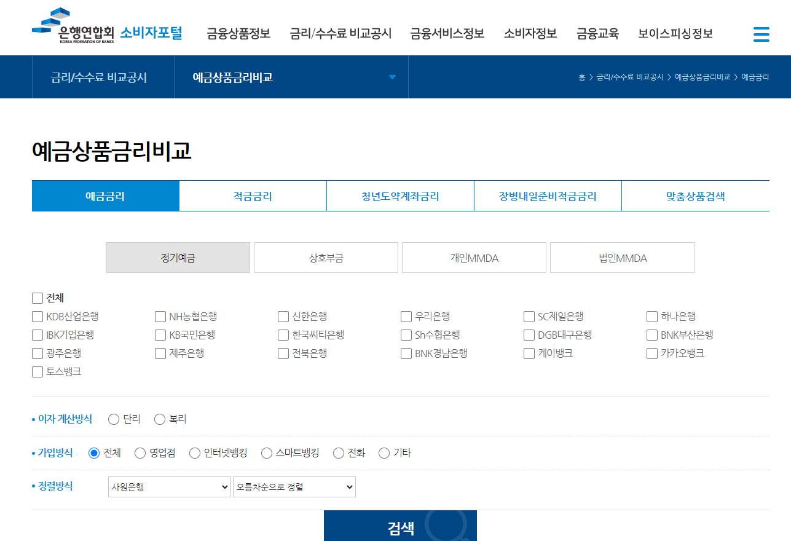Check the 전체 select-all checkbox
This screenshot has width=791, height=541.
[37, 298]
